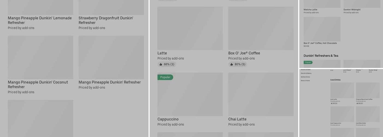Click the Box O' Joe Coffee, Hot Chocolate image
383x137 pixels.
coord(322,29)
